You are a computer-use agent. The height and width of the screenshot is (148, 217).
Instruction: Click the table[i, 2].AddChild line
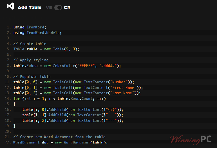(x=73, y=121)
